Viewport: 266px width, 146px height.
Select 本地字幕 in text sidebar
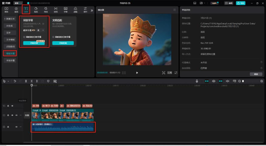(x=10, y=61)
